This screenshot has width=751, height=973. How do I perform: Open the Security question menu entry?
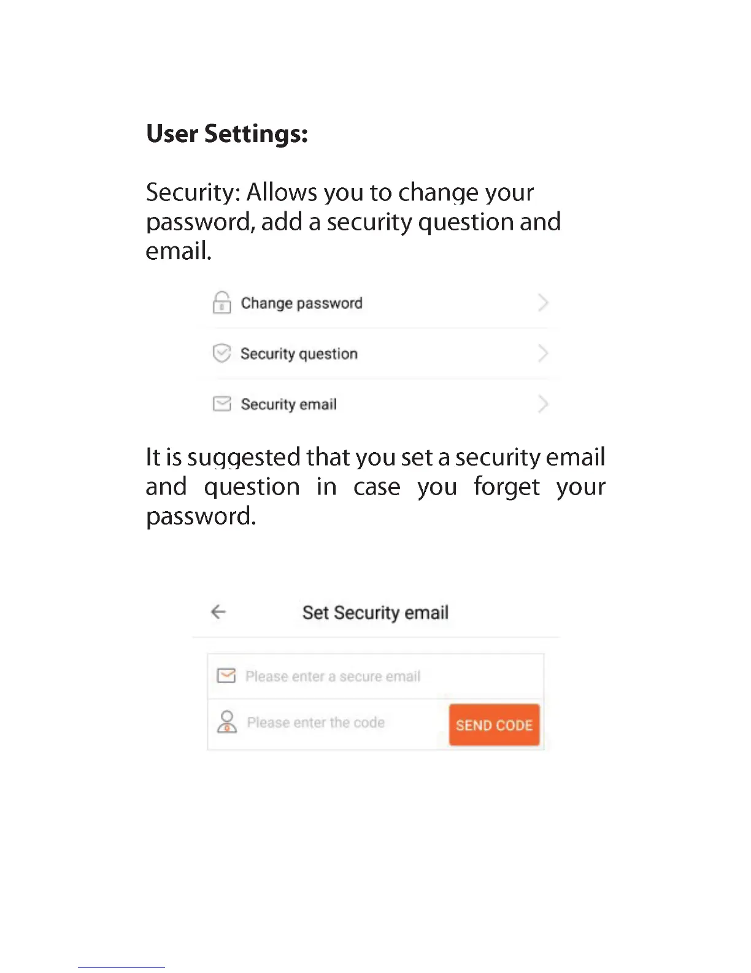[x=299, y=354]
